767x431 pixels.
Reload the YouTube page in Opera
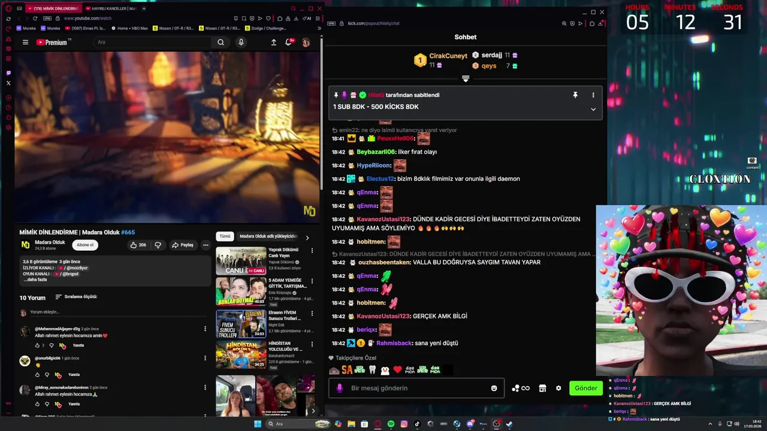(35, 19)
